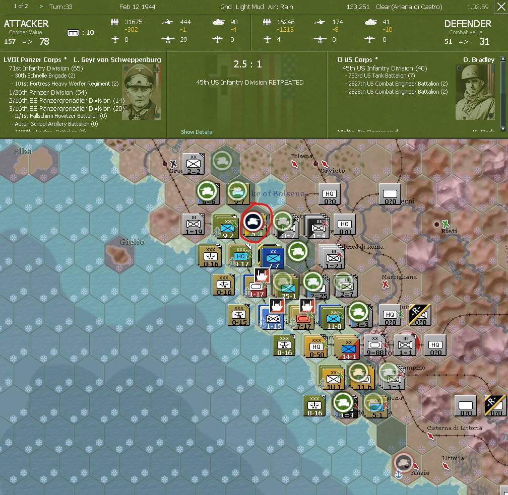This screenshot has width=508, height=495.
Task: Go to next report arrow beside 1 of 2
Action: [x=41, y=7]
